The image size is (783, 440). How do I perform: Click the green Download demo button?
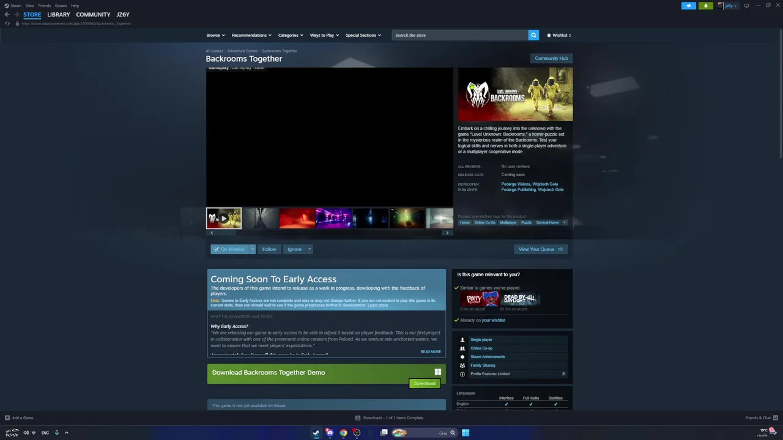[425, 383]
